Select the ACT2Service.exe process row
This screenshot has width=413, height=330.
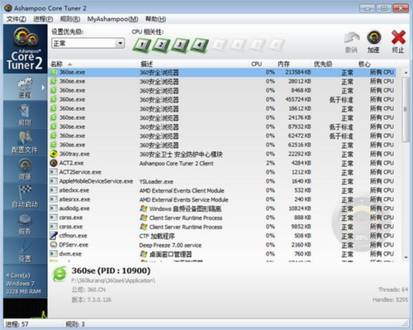click(x=222, y=172)
